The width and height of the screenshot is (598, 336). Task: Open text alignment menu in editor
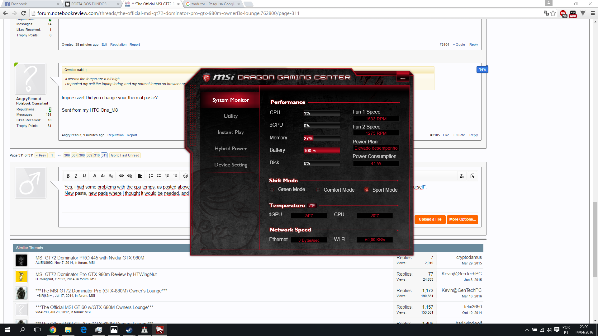pos(140,176)
